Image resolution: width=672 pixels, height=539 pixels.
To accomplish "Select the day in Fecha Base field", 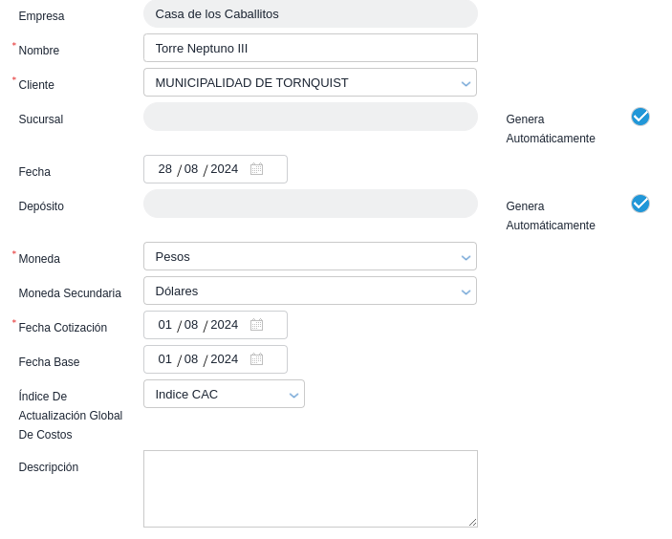I will [165, 359].
